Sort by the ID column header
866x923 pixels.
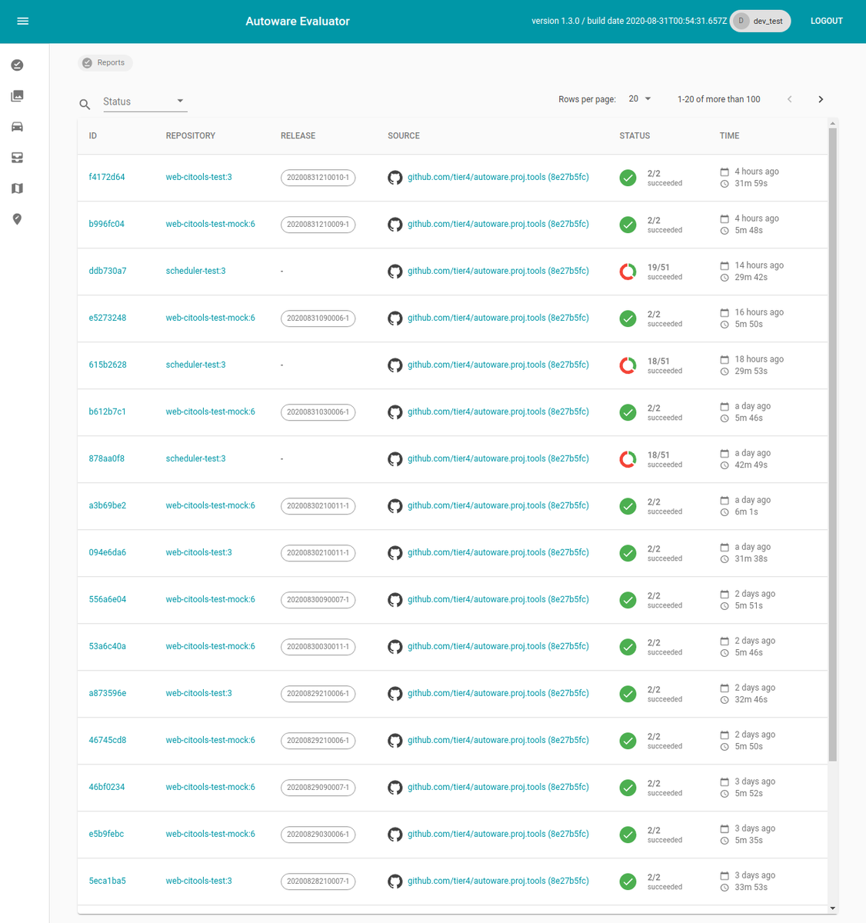(x=93, y=136)
